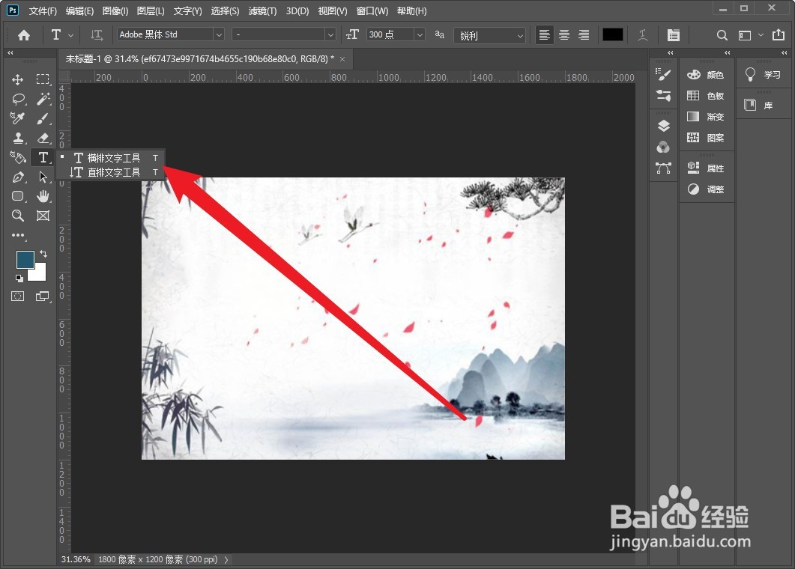Click the search magnifier icon

[722, 35]
